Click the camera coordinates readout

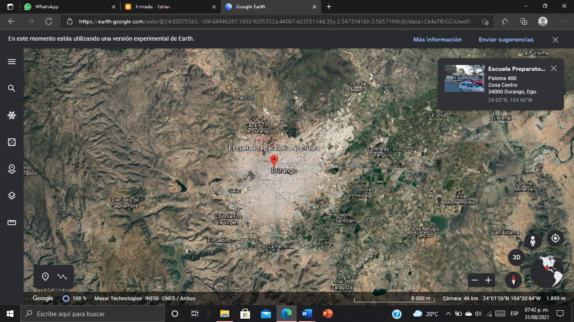512,299
